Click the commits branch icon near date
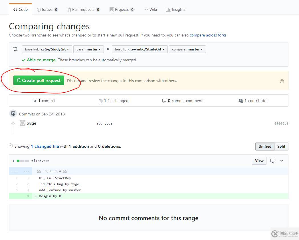This screenshot has width=299, height=240. coord(13,114)
